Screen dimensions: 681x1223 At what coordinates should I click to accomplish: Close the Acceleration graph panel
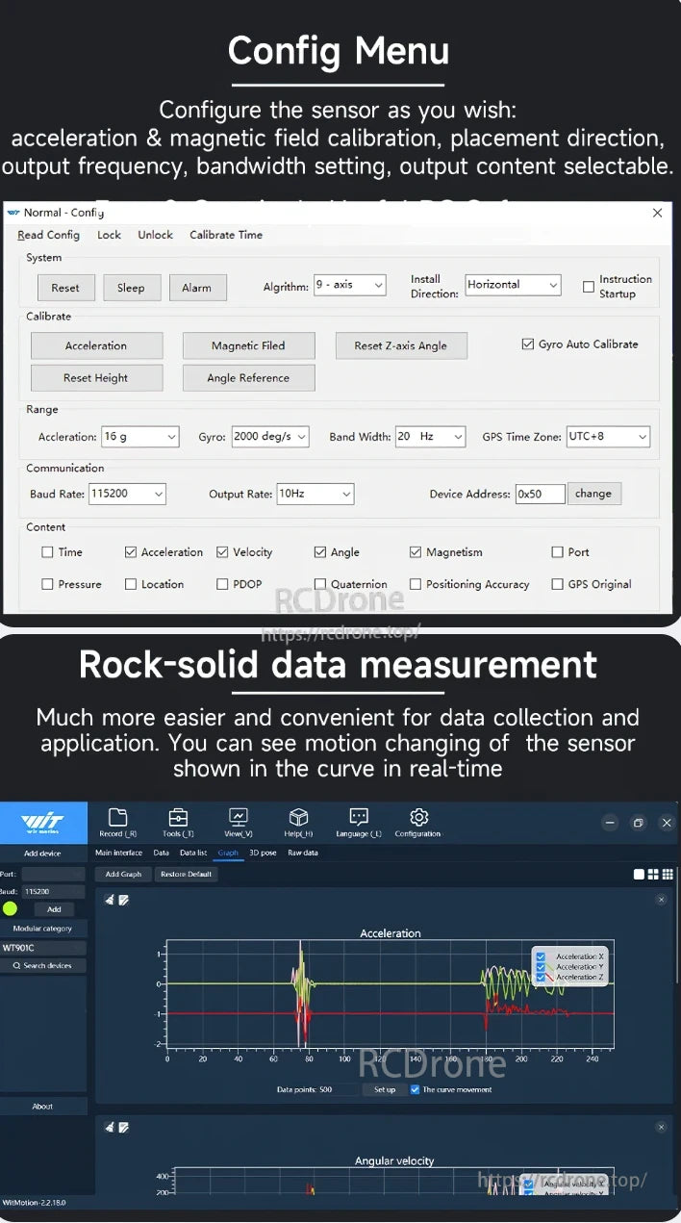coord(661,900)
